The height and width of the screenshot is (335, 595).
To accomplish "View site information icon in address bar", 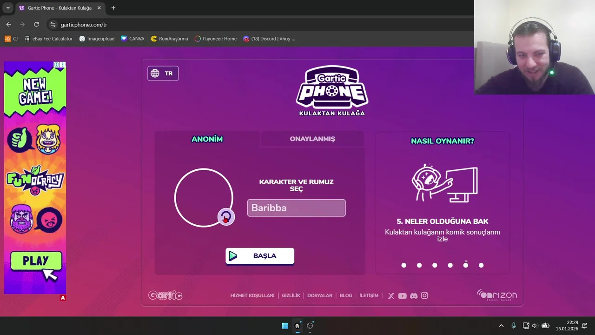I will click(53, 25).
